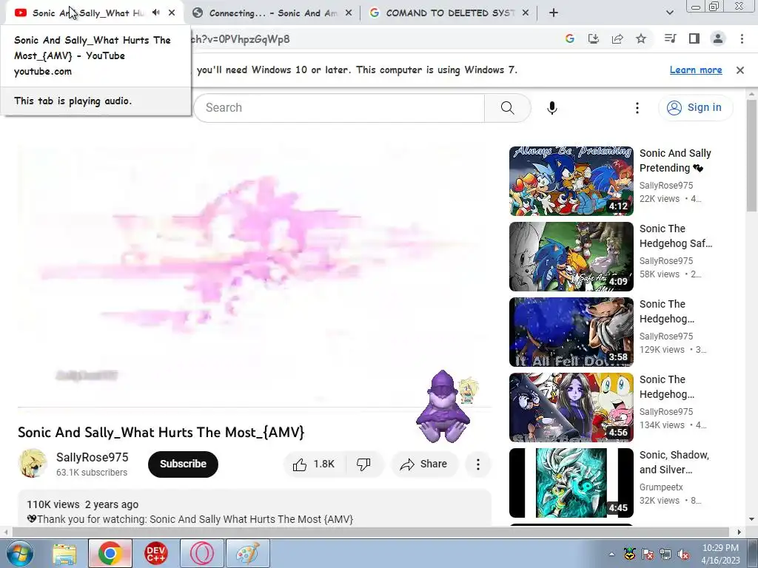This screenshot has width=758, height=568.
Task: Expand the video description box
Action: (255, 508)
